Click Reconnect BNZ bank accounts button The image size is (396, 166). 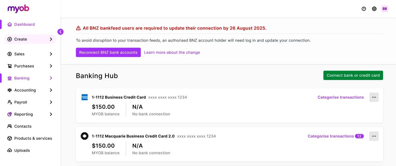pos(108,52)
